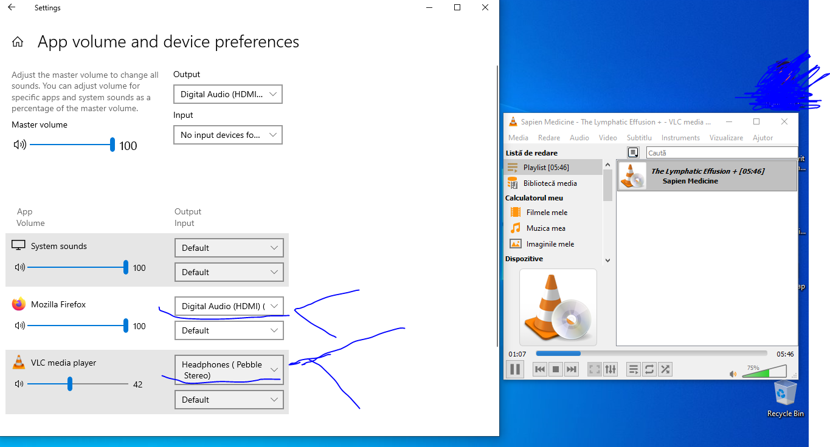Toggle the VLC playlist view button
The height and width of the screenshot is (447, 830).
[634, 369]
